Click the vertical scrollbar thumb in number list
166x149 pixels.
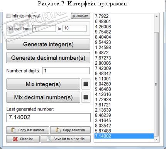click(156, 84)
